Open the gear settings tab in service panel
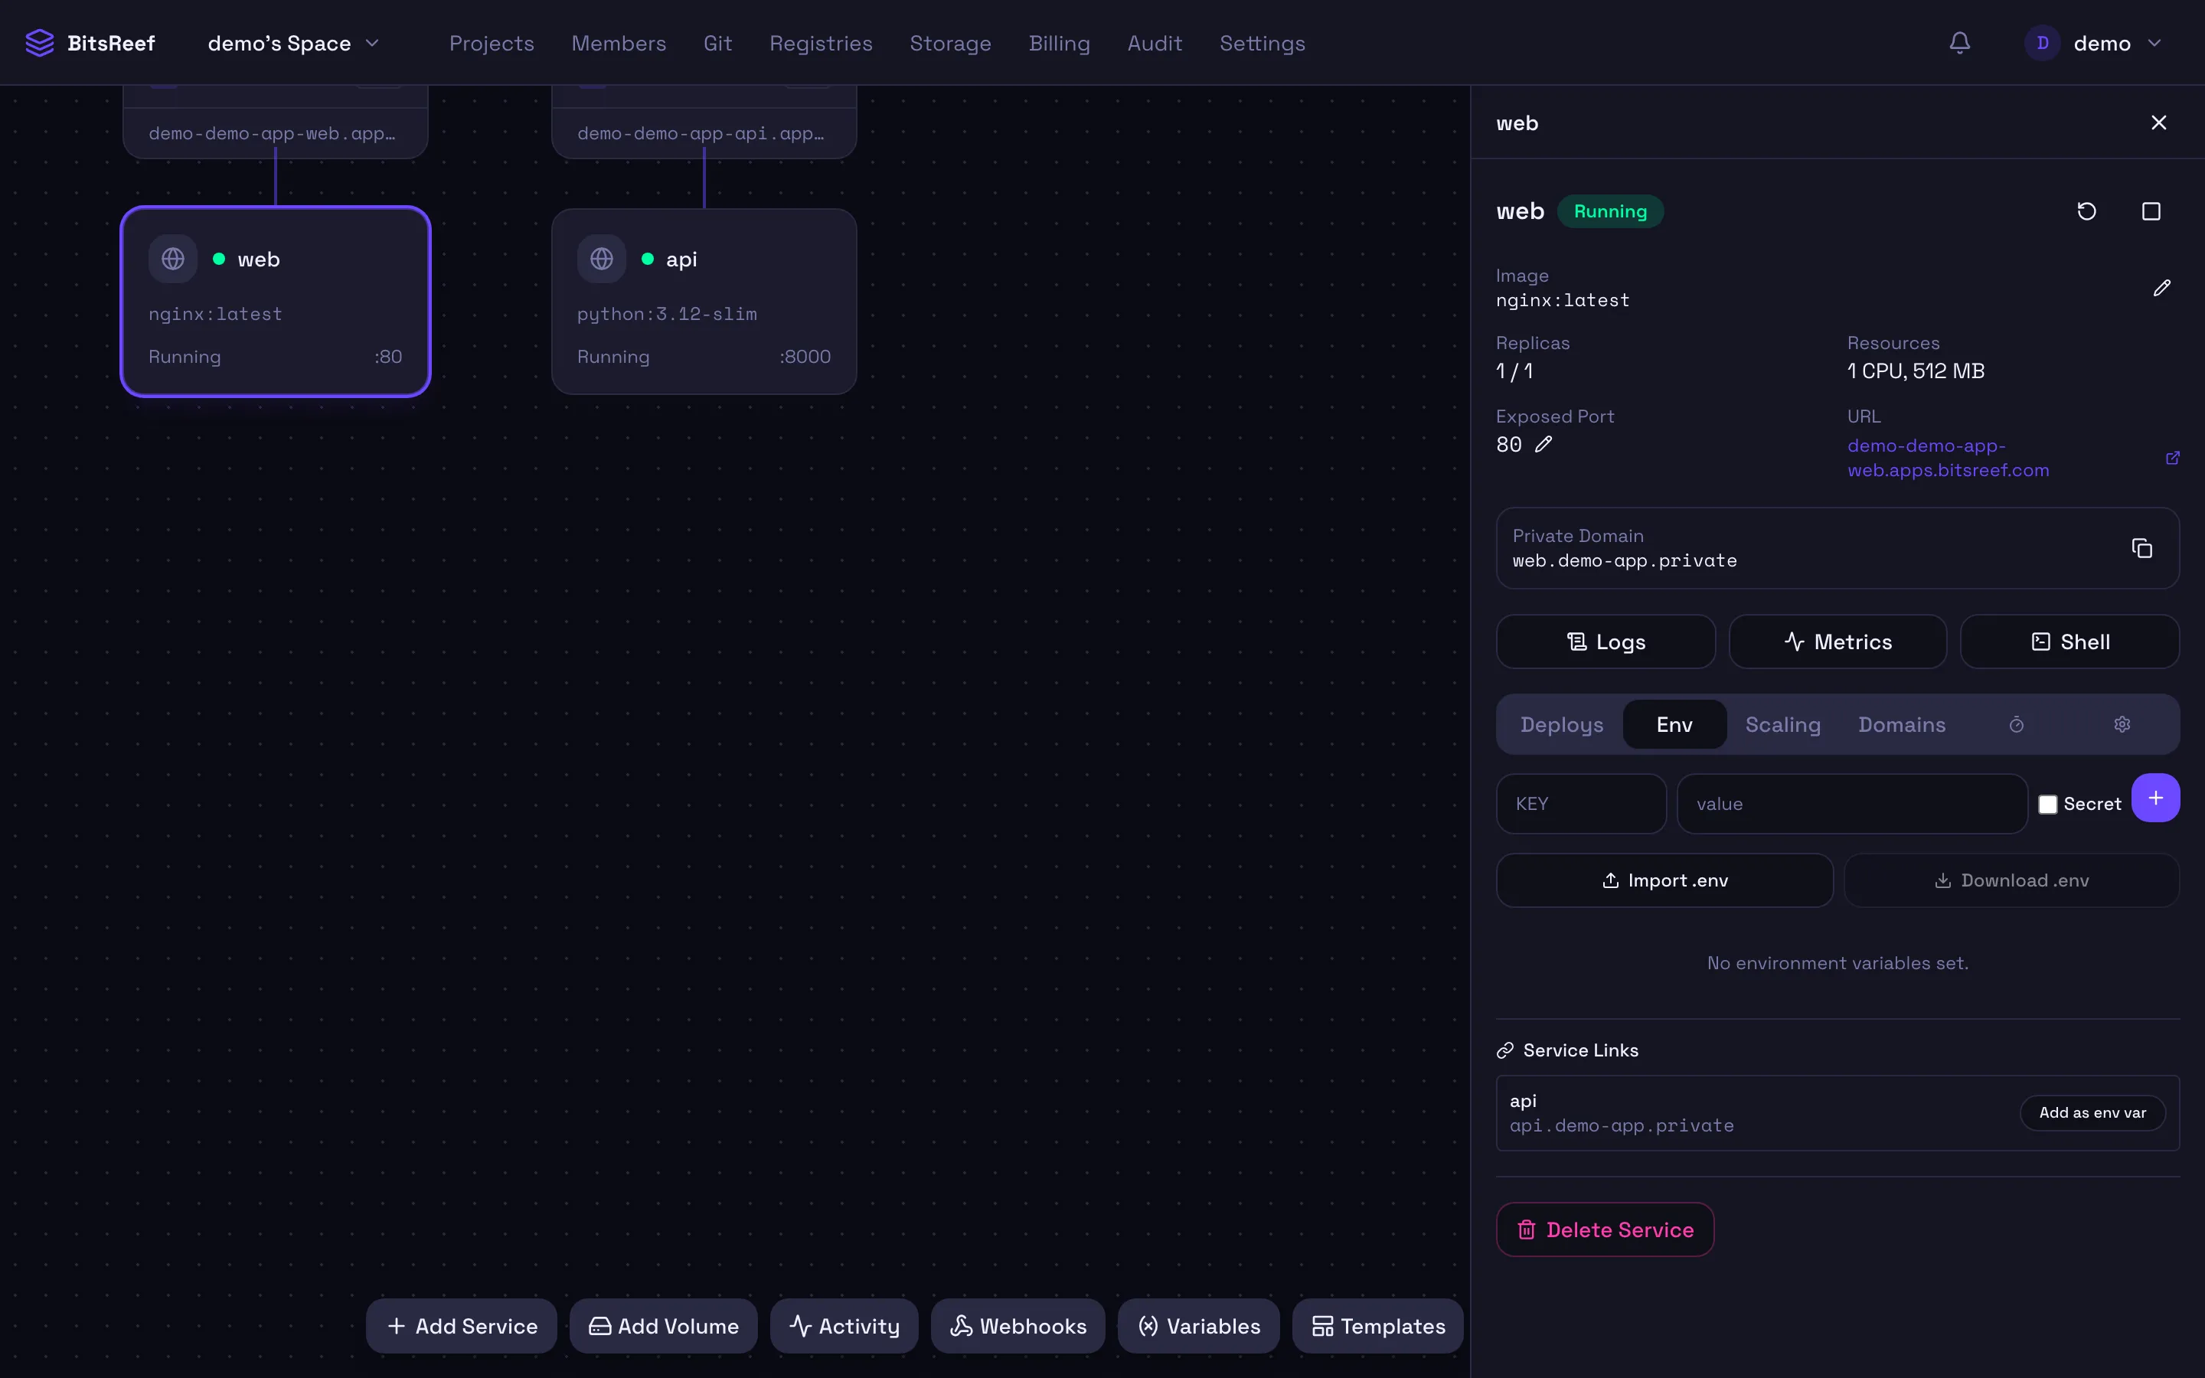Screen dimensions: 2205x1378 point(2122,724)
